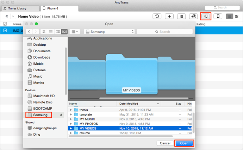Switch AnyTrans to grid thumbnail view

(237, 17)
